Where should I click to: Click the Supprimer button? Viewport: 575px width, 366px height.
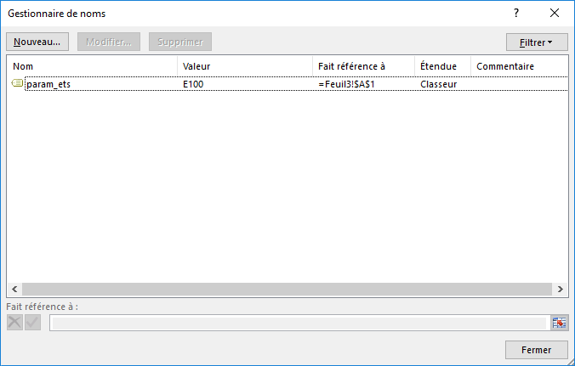(x=180, y=42)
